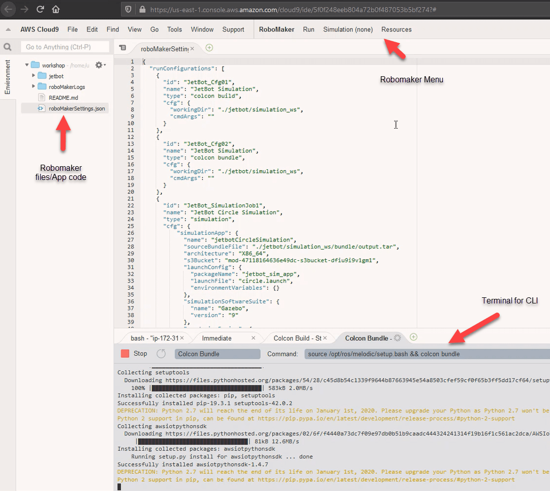The image size is (550, 491).
Task: Go to the browser home page icon
Action: tap(56, 9)
